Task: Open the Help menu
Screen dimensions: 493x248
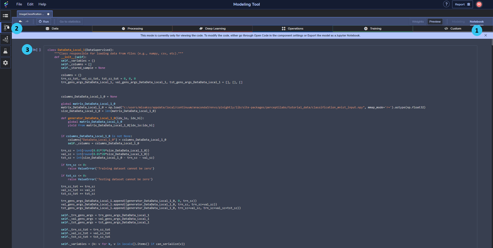Action: pos(42,4)
